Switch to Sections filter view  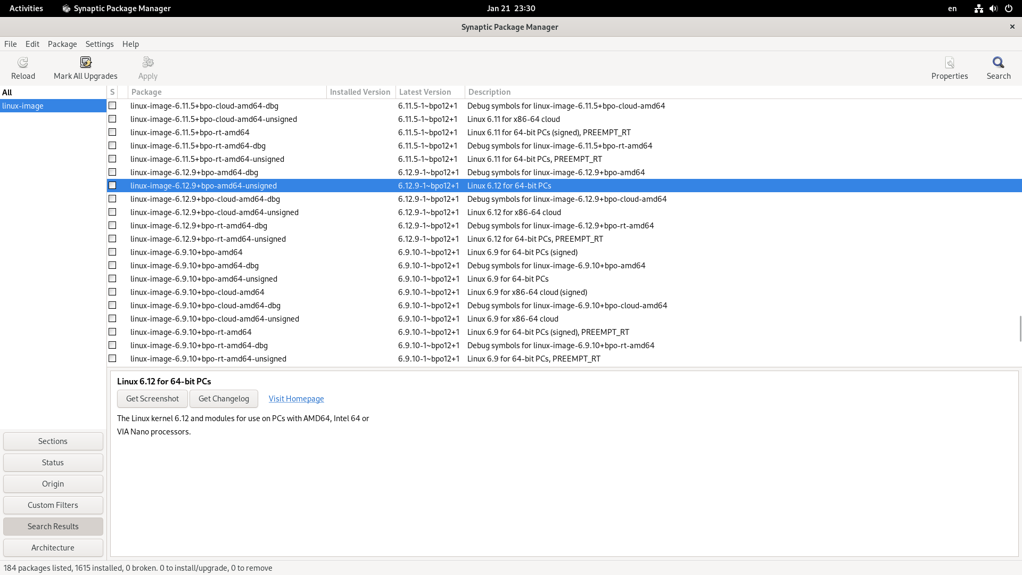point(53,441)
